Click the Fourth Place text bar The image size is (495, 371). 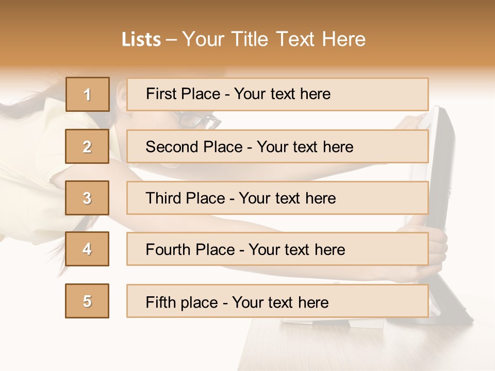click(277, 249)
